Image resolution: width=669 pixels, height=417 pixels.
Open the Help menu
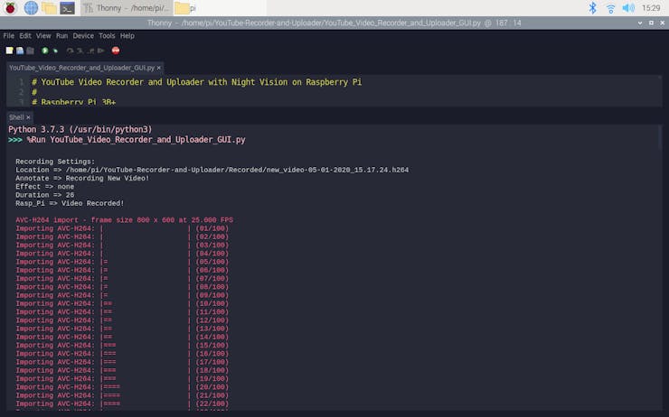click(127, 36)
